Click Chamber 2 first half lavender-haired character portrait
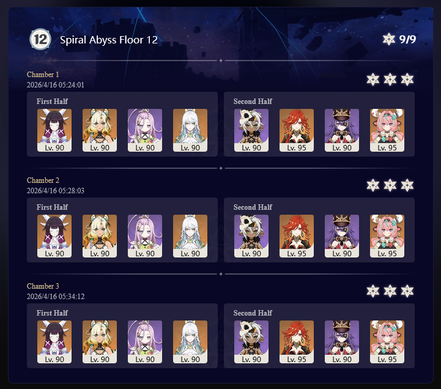The width and height of the screenshot is (441, 389). pos(145,236)
